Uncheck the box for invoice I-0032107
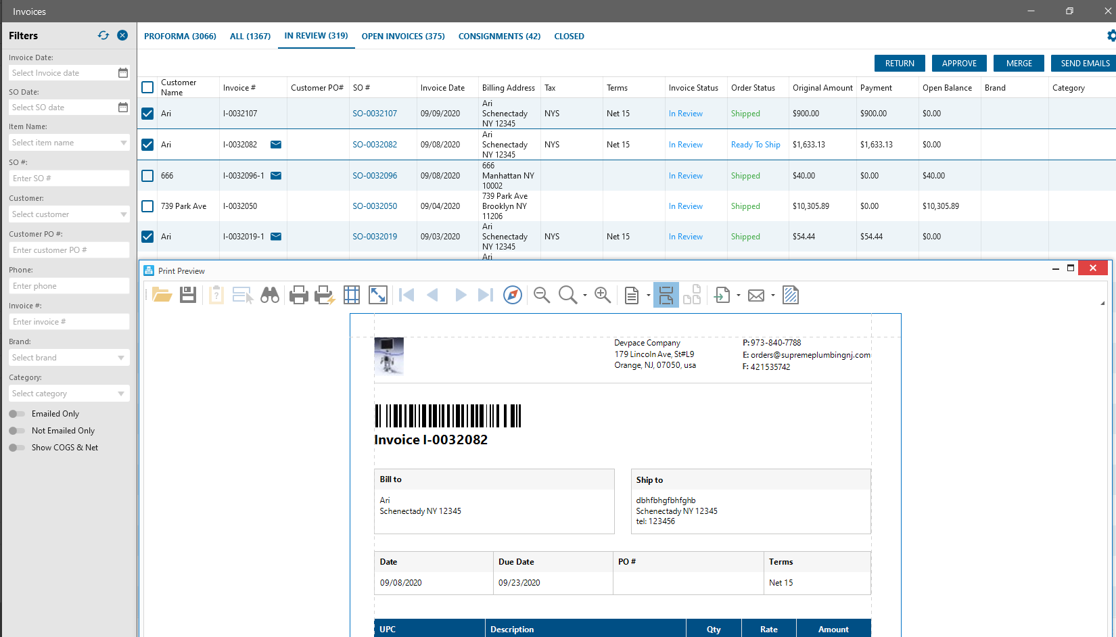Screen dimensions: 1116x637 click(147, 114)
